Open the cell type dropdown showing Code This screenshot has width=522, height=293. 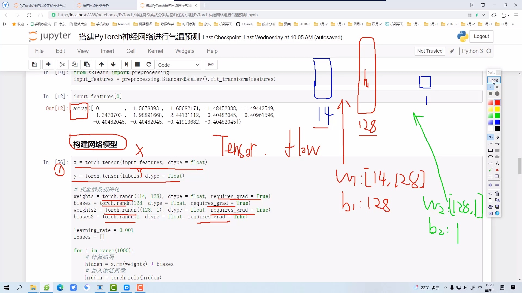(179, 65)
